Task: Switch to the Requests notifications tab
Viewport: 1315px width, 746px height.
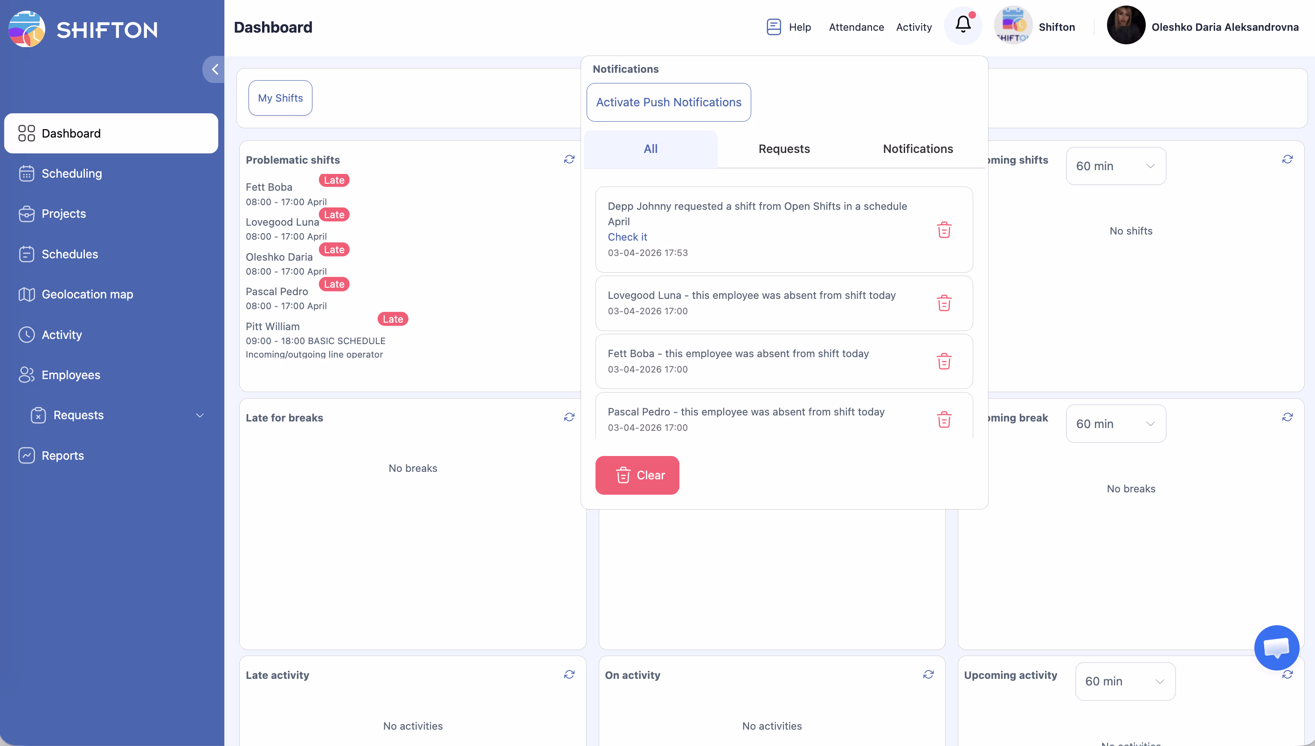Action: tap(784, 149)
